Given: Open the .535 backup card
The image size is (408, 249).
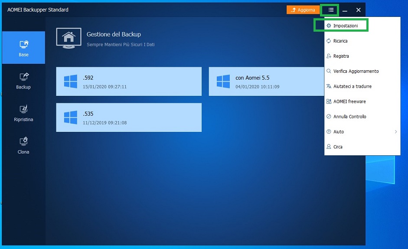Looking at the screenshot, I should click(x=129, y=118).
